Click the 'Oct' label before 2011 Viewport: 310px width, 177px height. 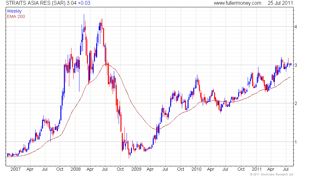tap(241, 169)
